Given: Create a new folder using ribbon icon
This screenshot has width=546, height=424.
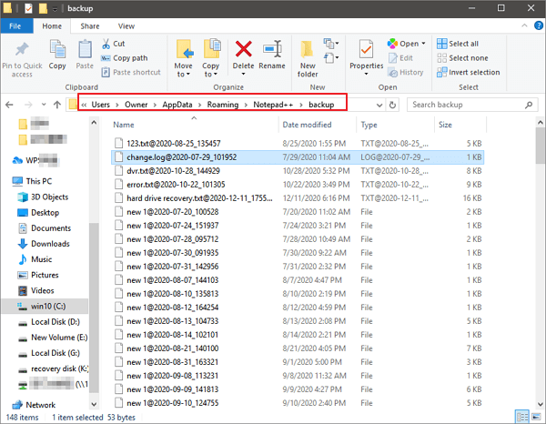Looking at the screenshot, I should (307, 51).
